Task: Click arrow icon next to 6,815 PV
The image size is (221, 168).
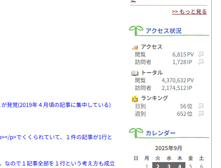Action: 201,54
